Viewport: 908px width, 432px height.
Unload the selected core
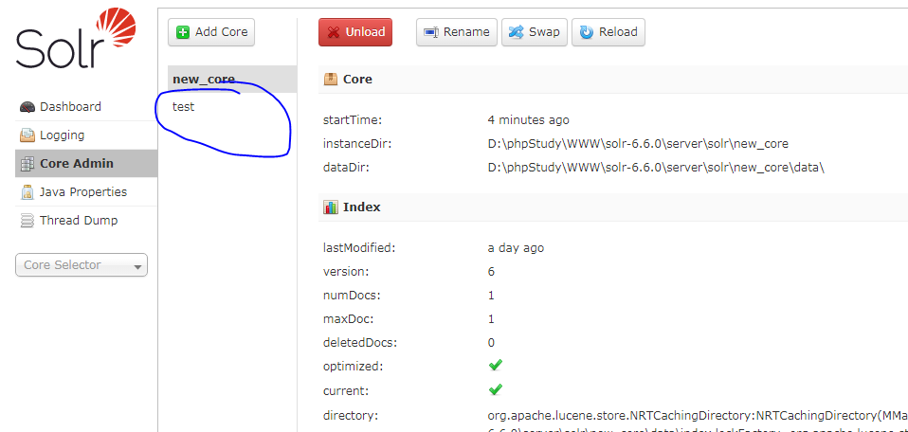355,32
